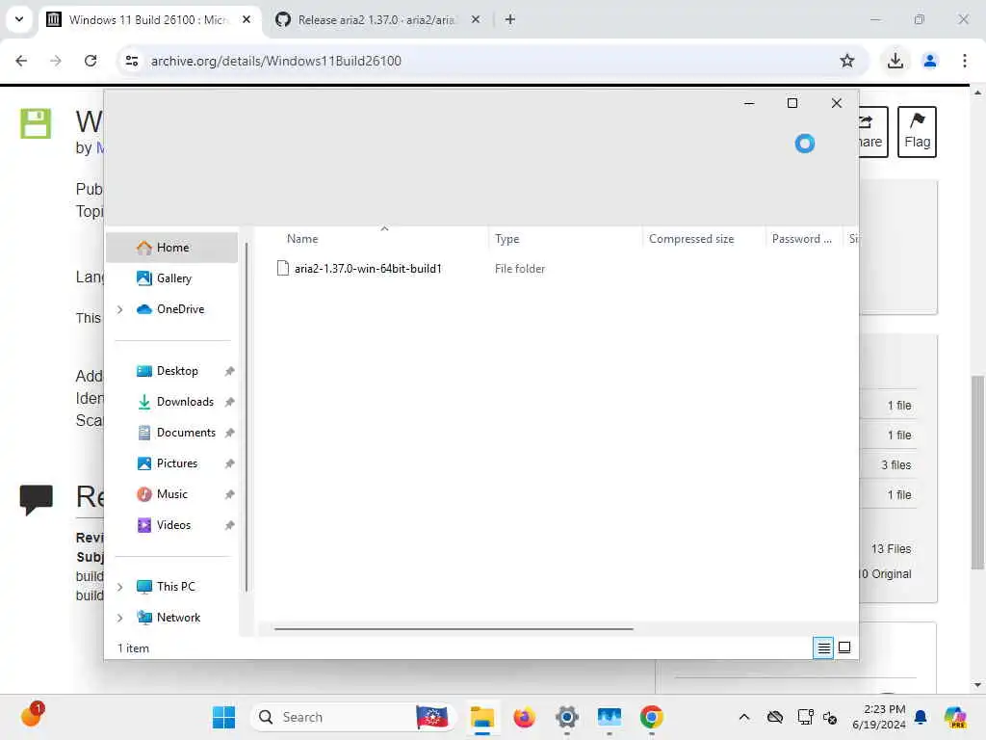Close the Windows 11 Build 26100 tab
The height and width of the screenshot is (740, 986).
(x=246, y=20)
